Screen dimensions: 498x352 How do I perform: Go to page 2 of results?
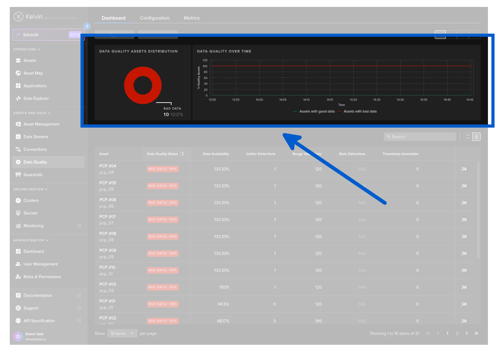point(457,333)
